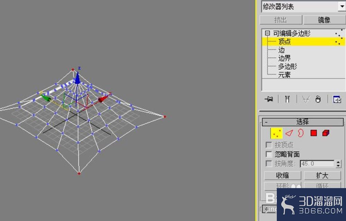
Task: Click the 收缩 shrink button
Action: click(282, 176)
